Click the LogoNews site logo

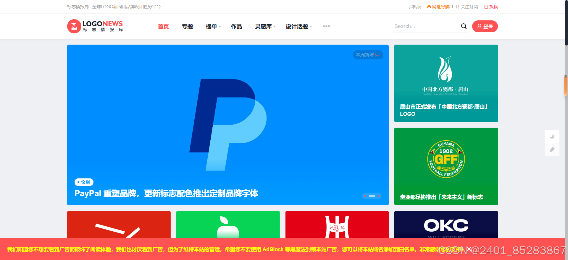95,26
